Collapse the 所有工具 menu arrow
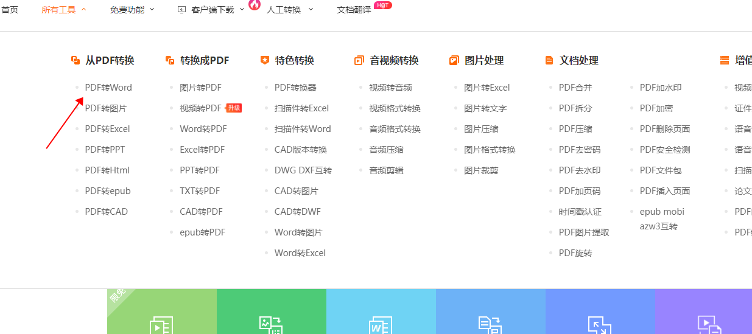Viewport: 752px width, 334px height. pos(83,10)
